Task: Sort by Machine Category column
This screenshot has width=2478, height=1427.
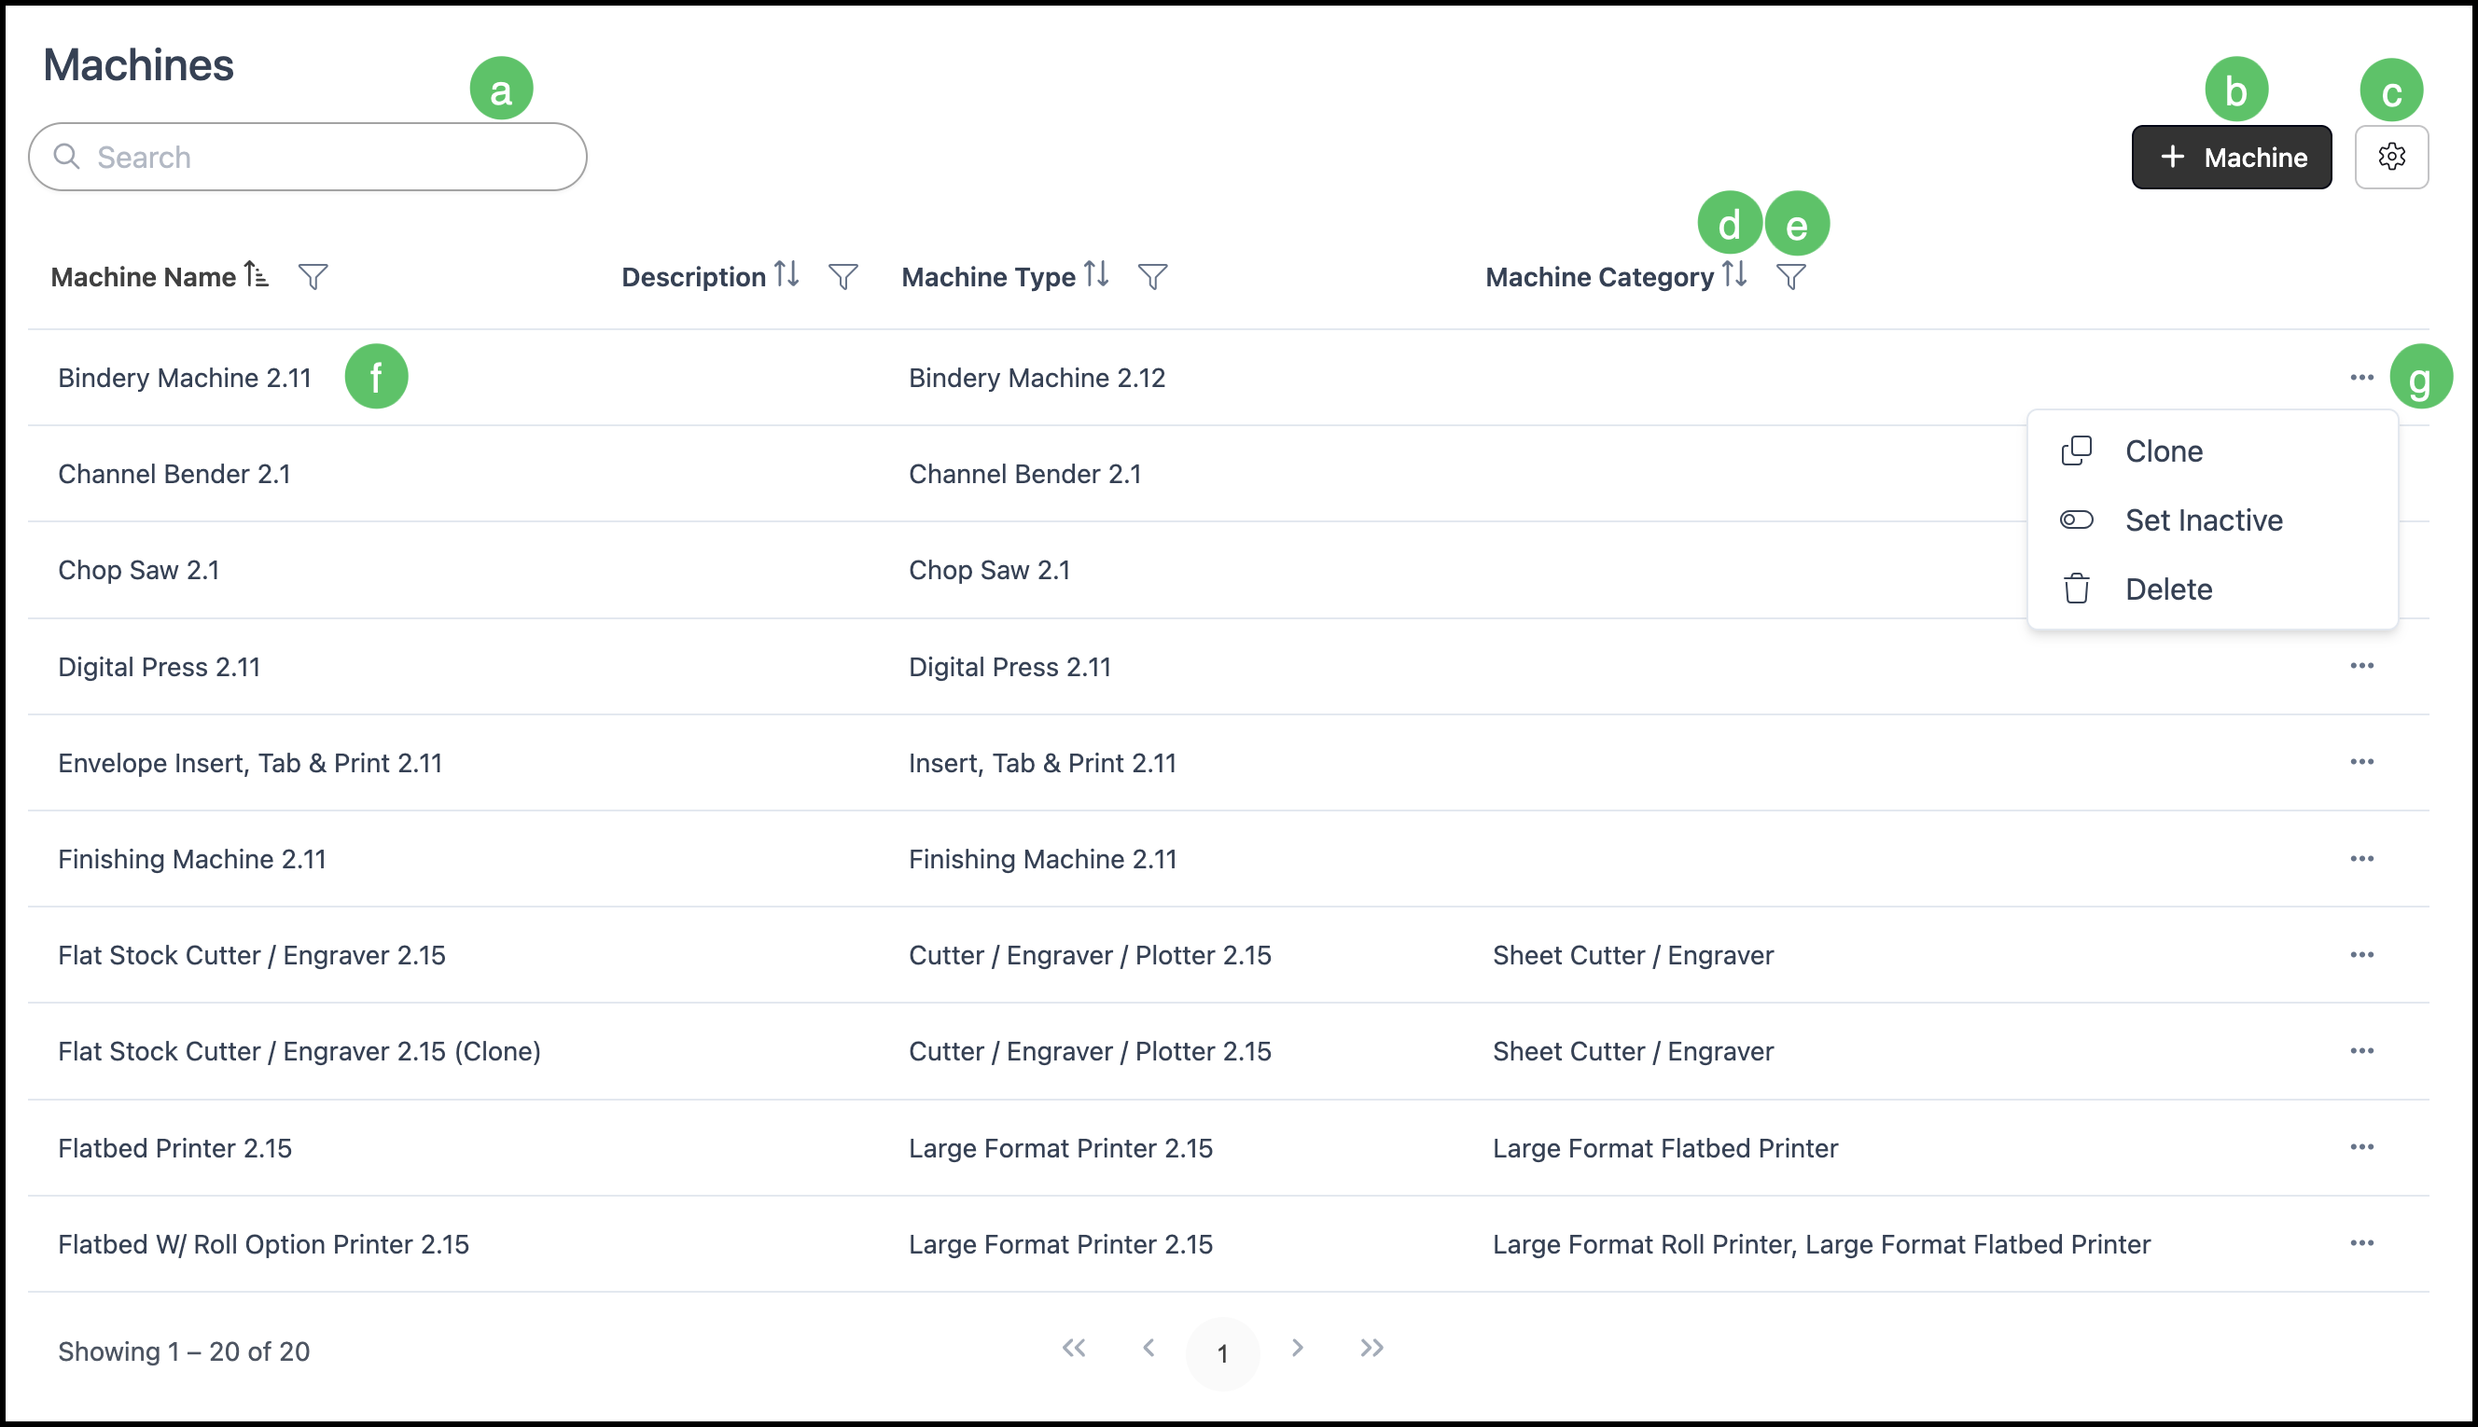Action: click(x=1734, y=274)
